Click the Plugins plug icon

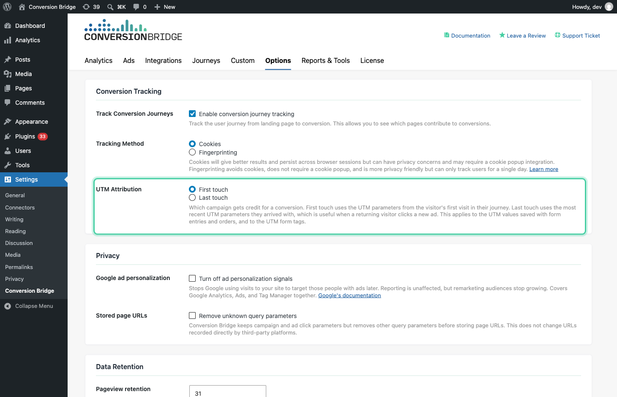coord(8,136)
